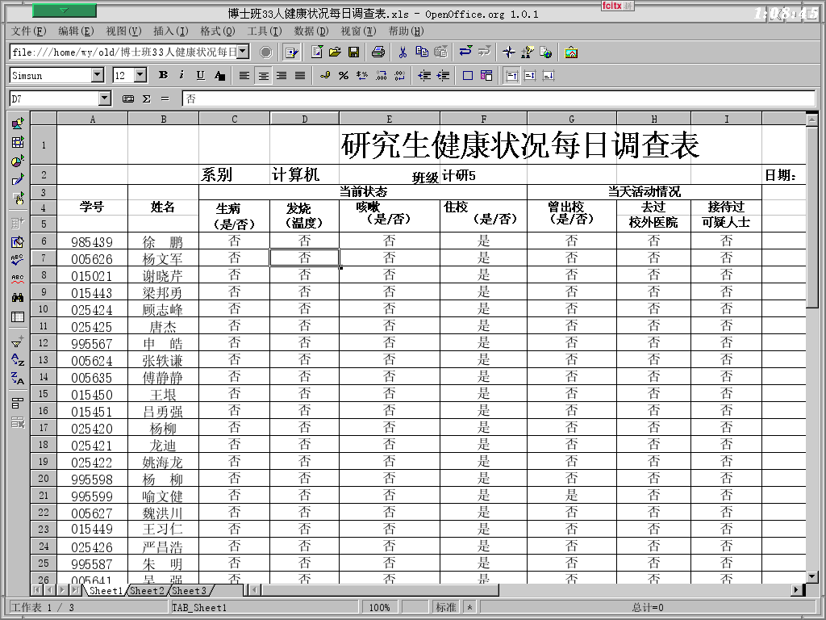Open the 格式(O) menu
Viewport: 826px width, 620px height.
pos(217,31)
